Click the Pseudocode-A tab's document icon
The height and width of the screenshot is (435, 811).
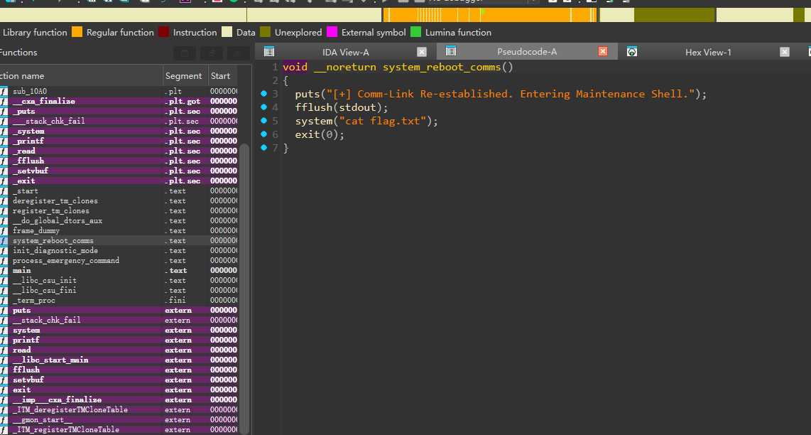click(450, 51)
